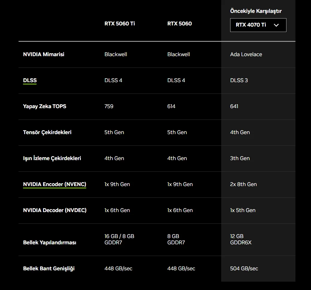This screenshot has height=290, width=311.
Task: Open the NVIDIA Encoder (NVENC) link
Action: tap(54, 184)
